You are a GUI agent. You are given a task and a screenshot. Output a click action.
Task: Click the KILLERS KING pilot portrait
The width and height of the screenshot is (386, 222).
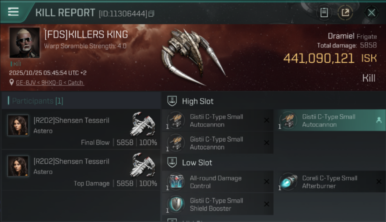pos(24,42)
